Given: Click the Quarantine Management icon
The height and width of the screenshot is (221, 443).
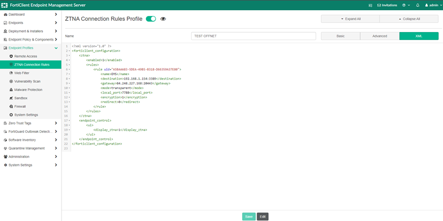Looking at the screenshot, I should click(5, 148).
